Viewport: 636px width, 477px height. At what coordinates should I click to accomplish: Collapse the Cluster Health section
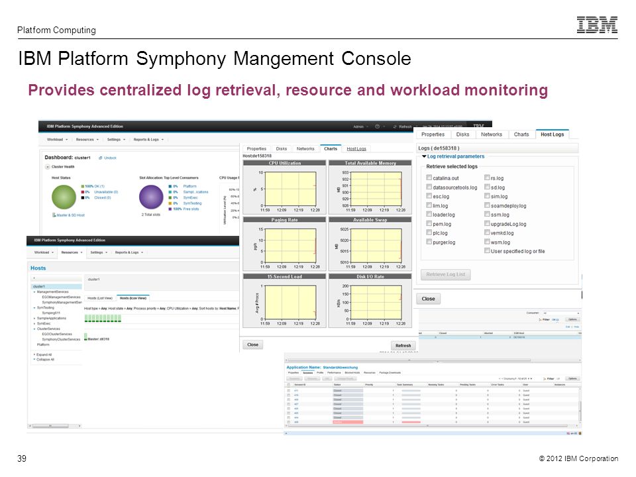coord(48,167)
